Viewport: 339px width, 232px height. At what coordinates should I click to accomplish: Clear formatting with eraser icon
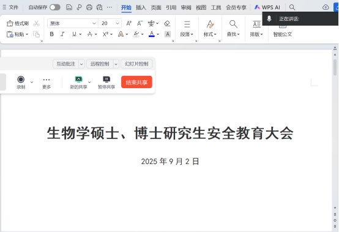167,23
